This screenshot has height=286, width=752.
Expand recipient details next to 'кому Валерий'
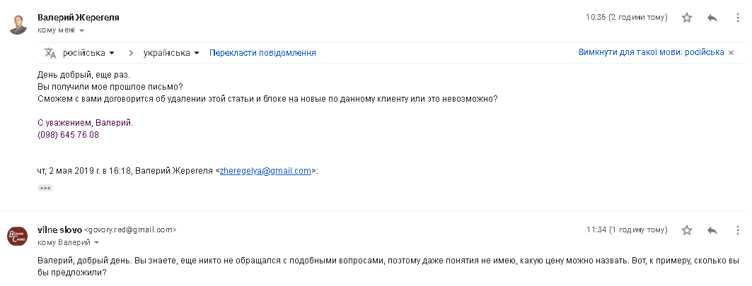click(x=96, y=243)
